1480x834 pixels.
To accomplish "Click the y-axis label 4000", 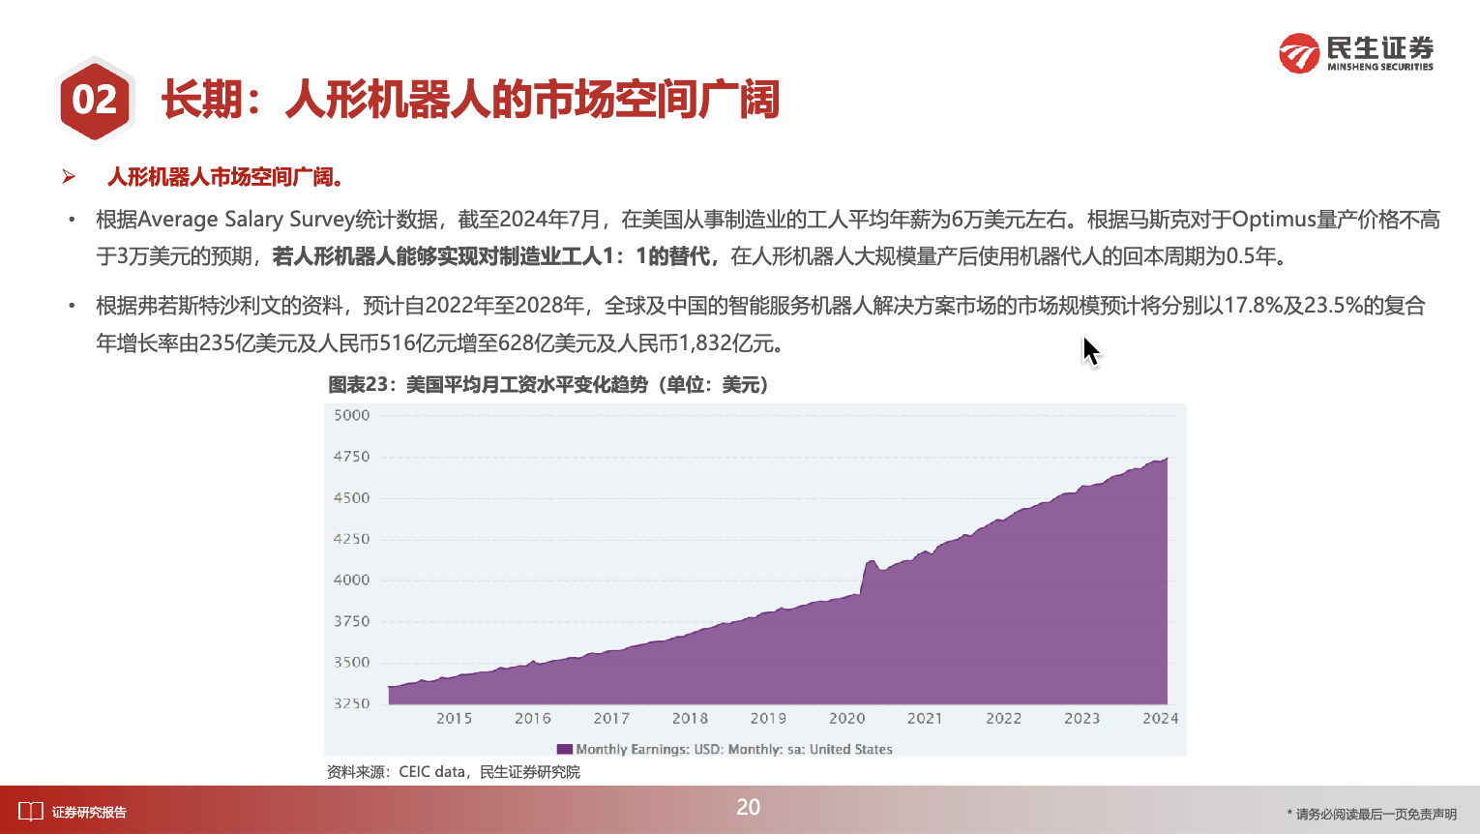I will pos(352,581).
